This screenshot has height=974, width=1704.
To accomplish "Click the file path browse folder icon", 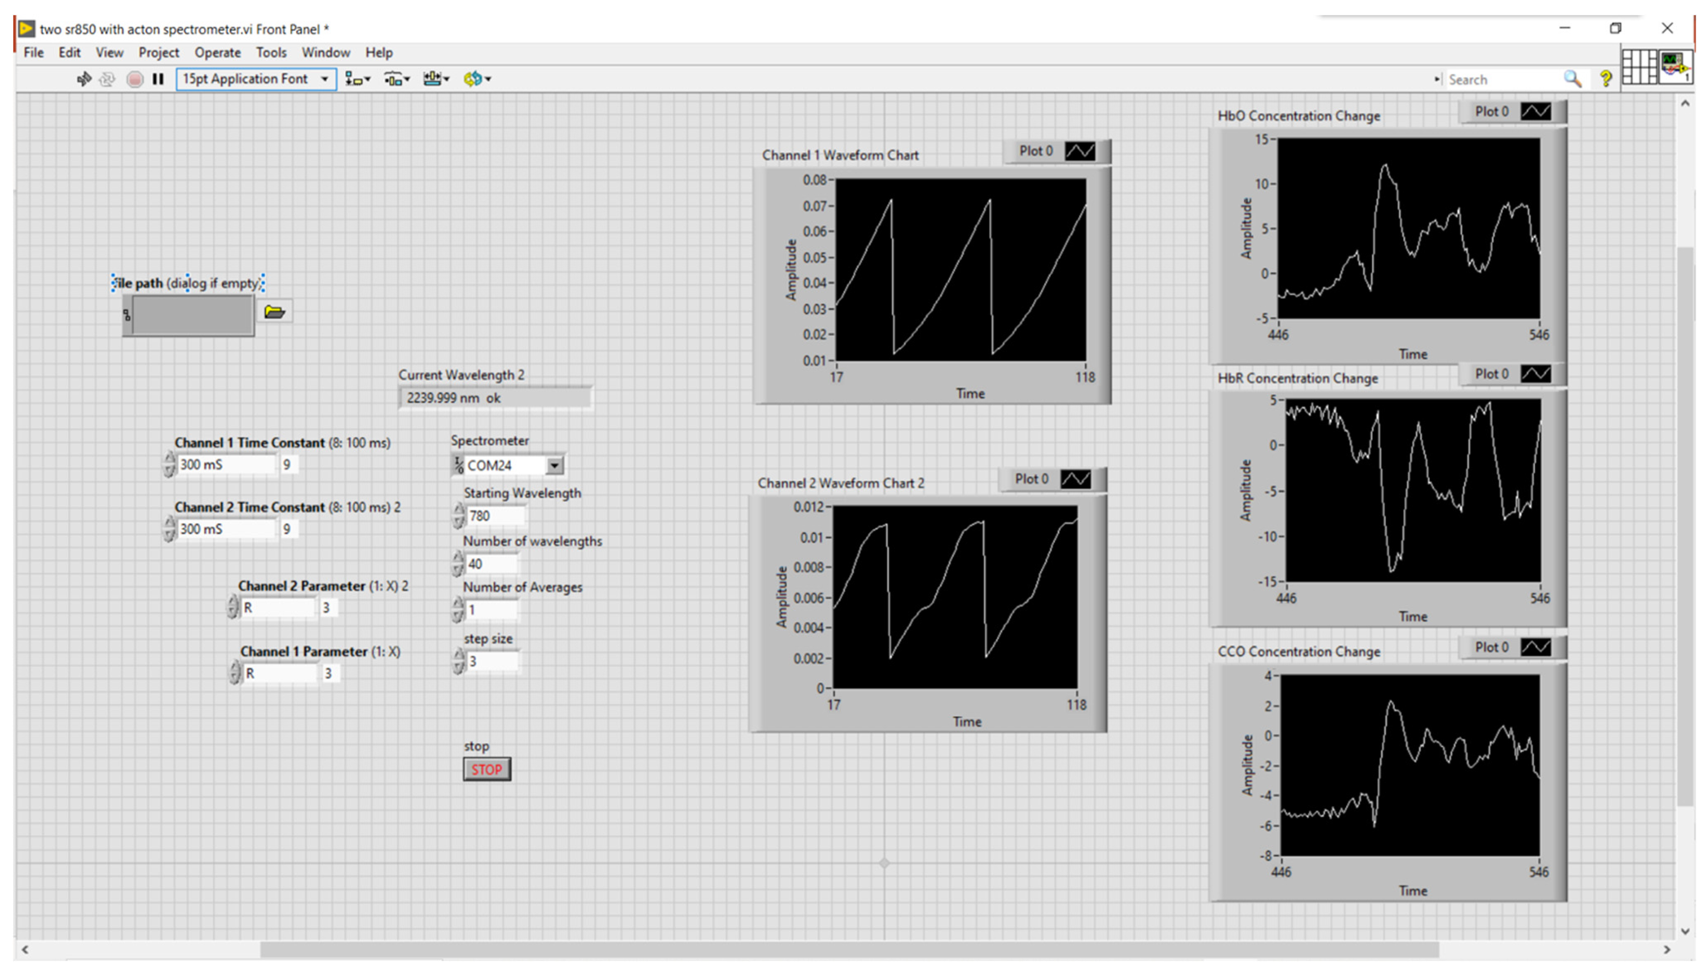I will [274, 312].
